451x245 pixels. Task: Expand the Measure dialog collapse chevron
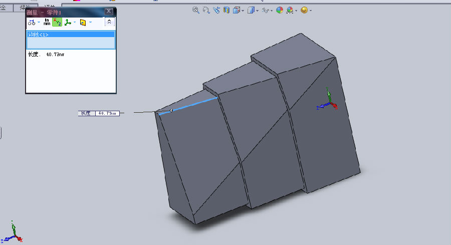(x=109, y=22)
